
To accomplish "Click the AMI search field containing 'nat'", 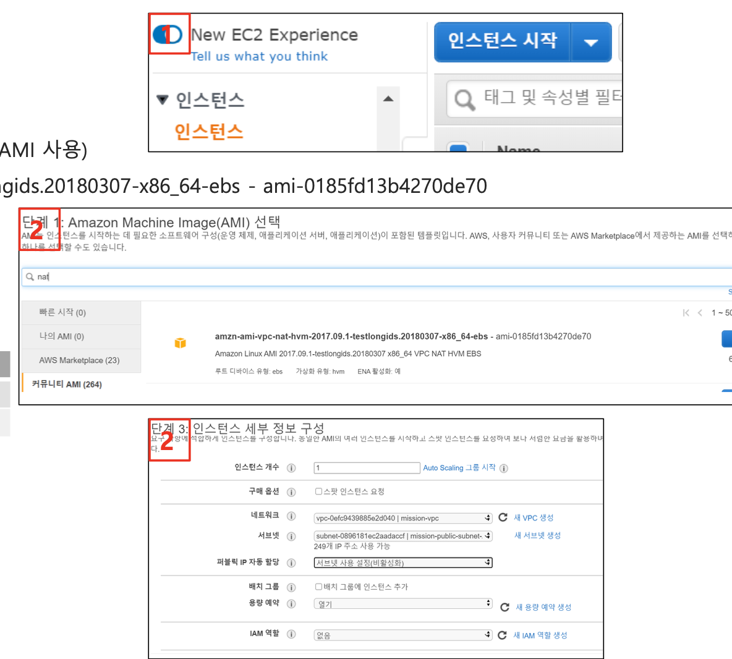I will coord(377,277).
